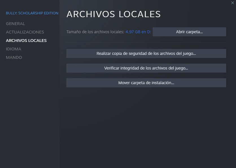Click the Tamaño de los archivos locales label
Image resolution: width=236 pixels, height=168 pixels.
[x=95, y=32]
